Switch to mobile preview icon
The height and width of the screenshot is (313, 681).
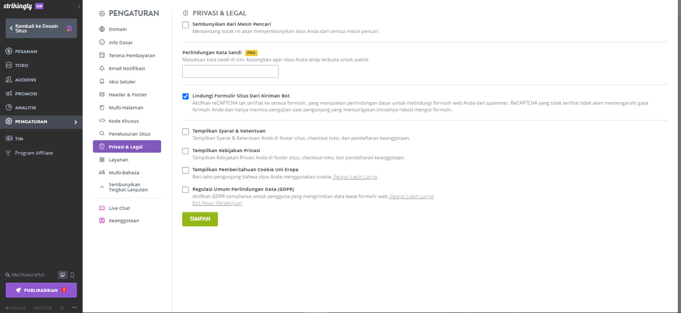click(x=72, y=275)
